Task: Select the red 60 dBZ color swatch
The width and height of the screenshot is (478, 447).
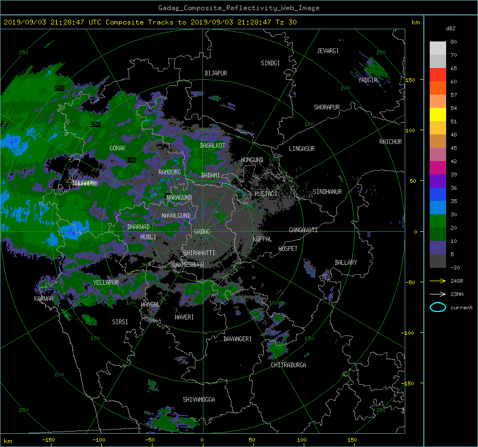Action: tap(438, 75)
